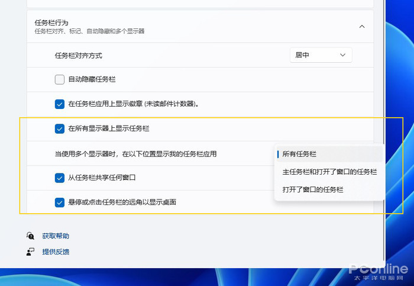This screenshot has height=286, width=414.
Task: Disable the 从任务栏共享任何窗口 checkbox
Action: click(60, 178)
